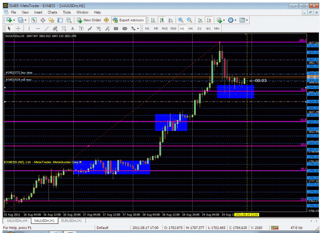Select the Cursor arrow tool
This screenshot has width=322, height=233.
pos(9,28)
